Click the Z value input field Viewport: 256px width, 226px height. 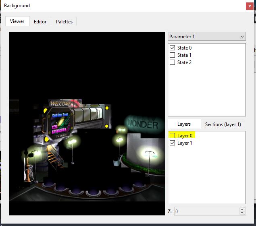[x=207, y=211]
